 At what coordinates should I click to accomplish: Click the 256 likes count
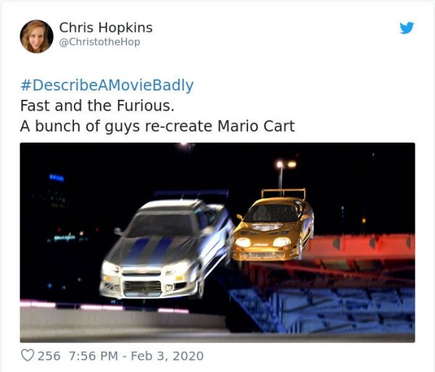[x=49, y=356]
